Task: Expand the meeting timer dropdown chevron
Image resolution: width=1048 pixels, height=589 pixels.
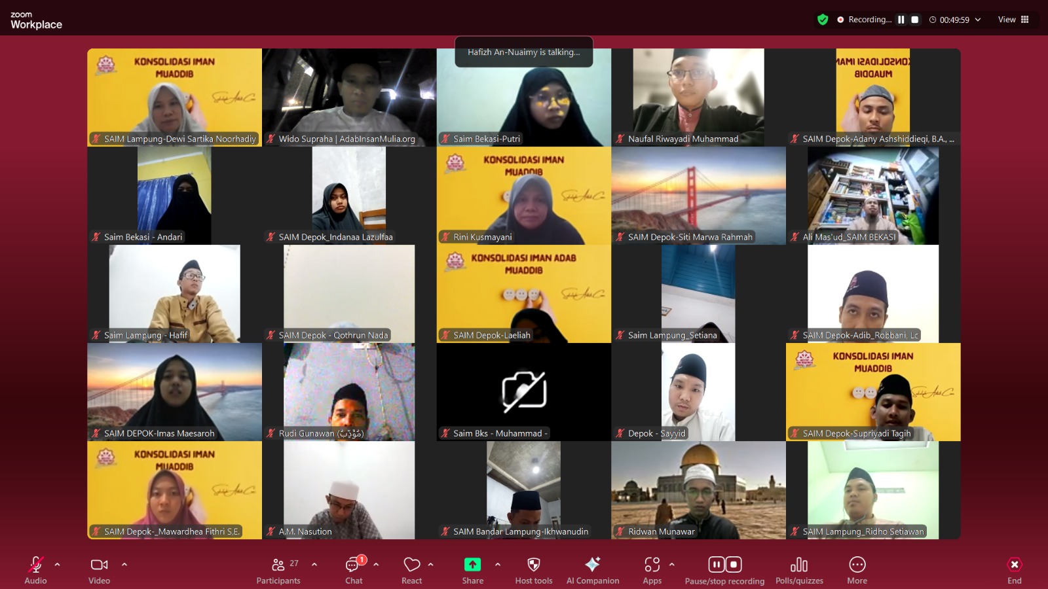Action: pyautogui.click(x=978, y=20)
